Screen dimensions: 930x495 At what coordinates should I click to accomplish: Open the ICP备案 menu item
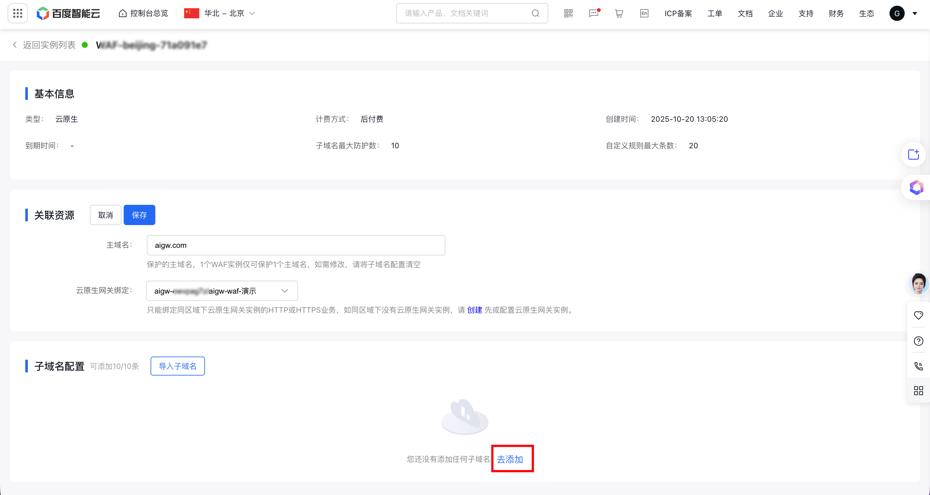[x=678, y=13]
